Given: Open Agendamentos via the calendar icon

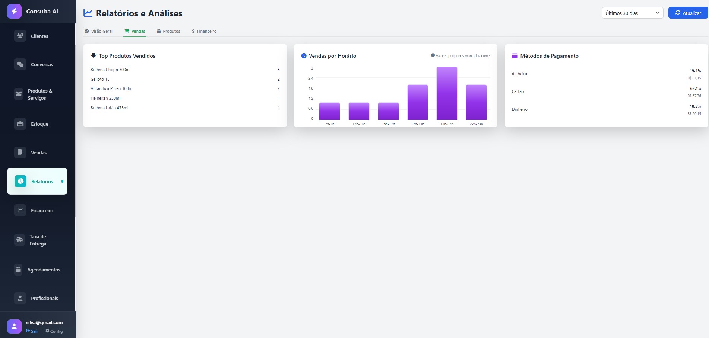Looking at the screenshot, I should point(18,270).
